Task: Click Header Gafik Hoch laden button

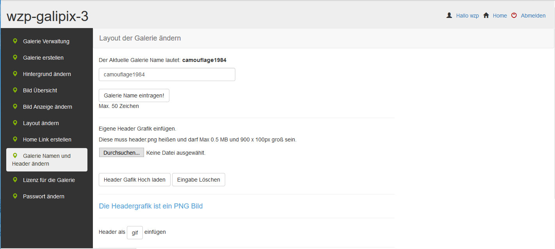Action: [x=135, y=180]
